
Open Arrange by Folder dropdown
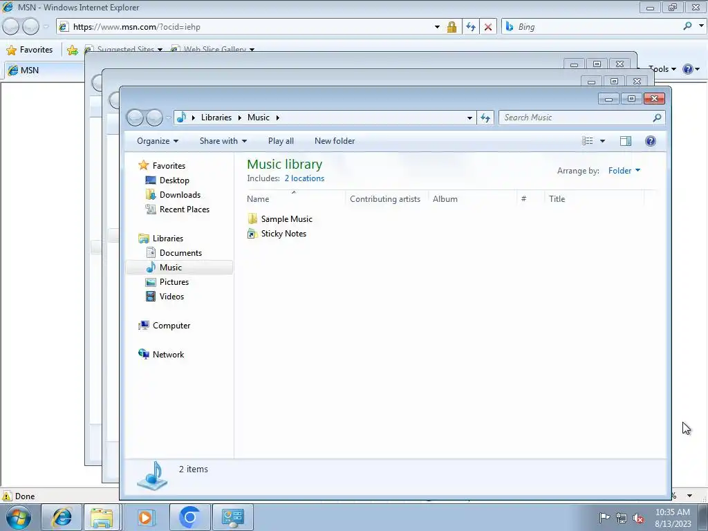624,171
